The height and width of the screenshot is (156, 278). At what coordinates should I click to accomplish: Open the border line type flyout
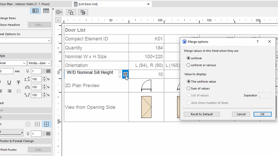[x=11, y=132]
